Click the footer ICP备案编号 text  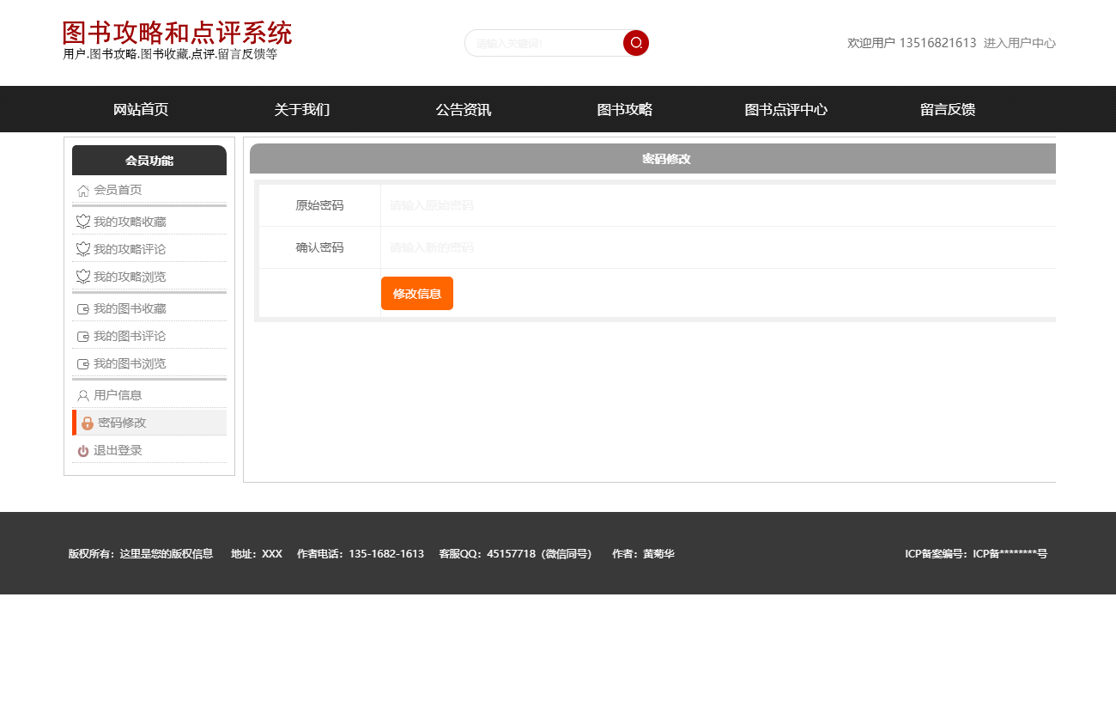click(976, 554)
